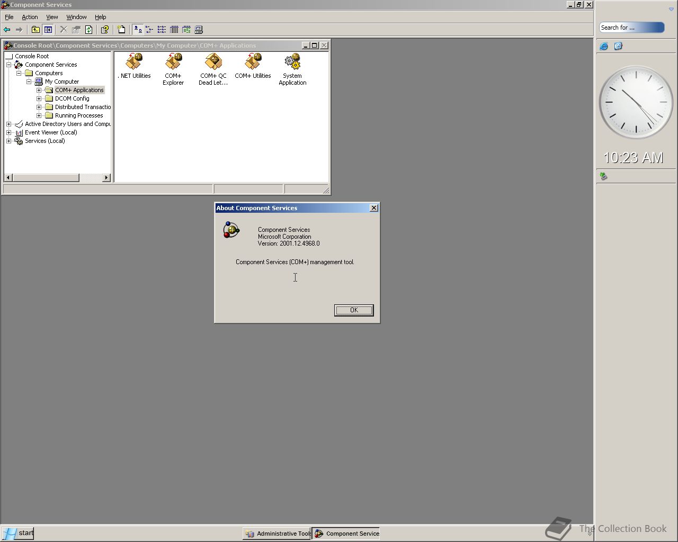The width and height of the screenshot is (678, 542).
Task: Click the computer icon at toolbar end
Action: click(199, 30)
